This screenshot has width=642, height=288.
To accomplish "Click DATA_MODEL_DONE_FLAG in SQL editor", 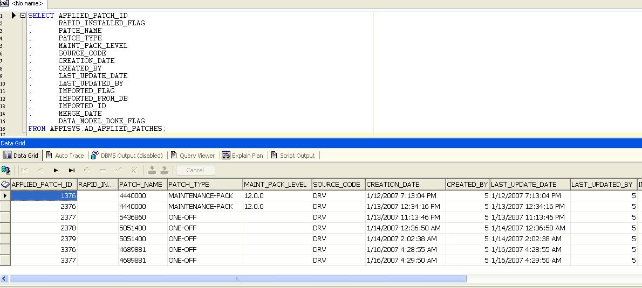I will click(101, 121).
